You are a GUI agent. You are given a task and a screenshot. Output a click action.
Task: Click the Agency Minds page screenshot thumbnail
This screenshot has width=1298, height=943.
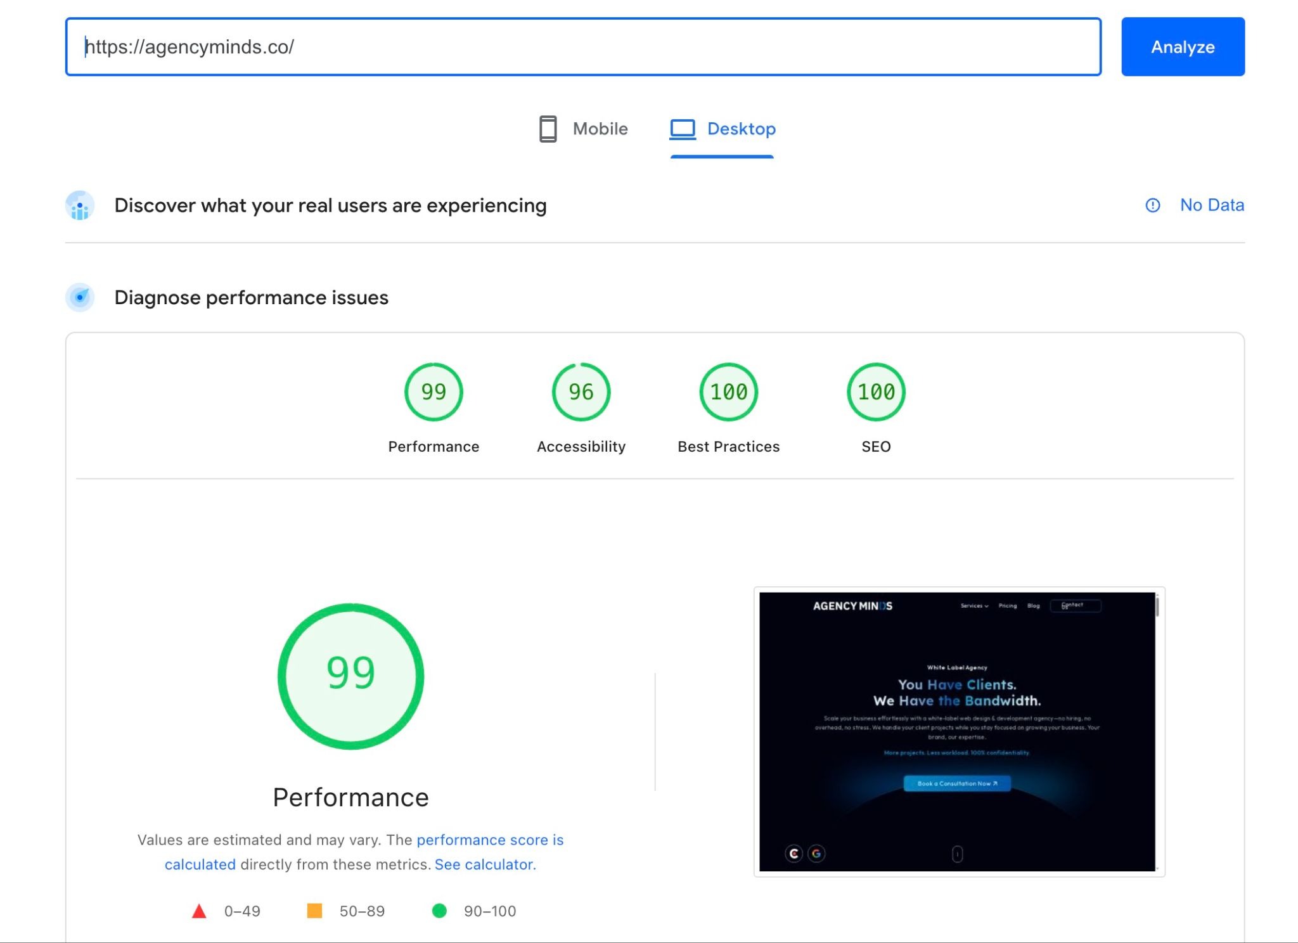point(959,732)
